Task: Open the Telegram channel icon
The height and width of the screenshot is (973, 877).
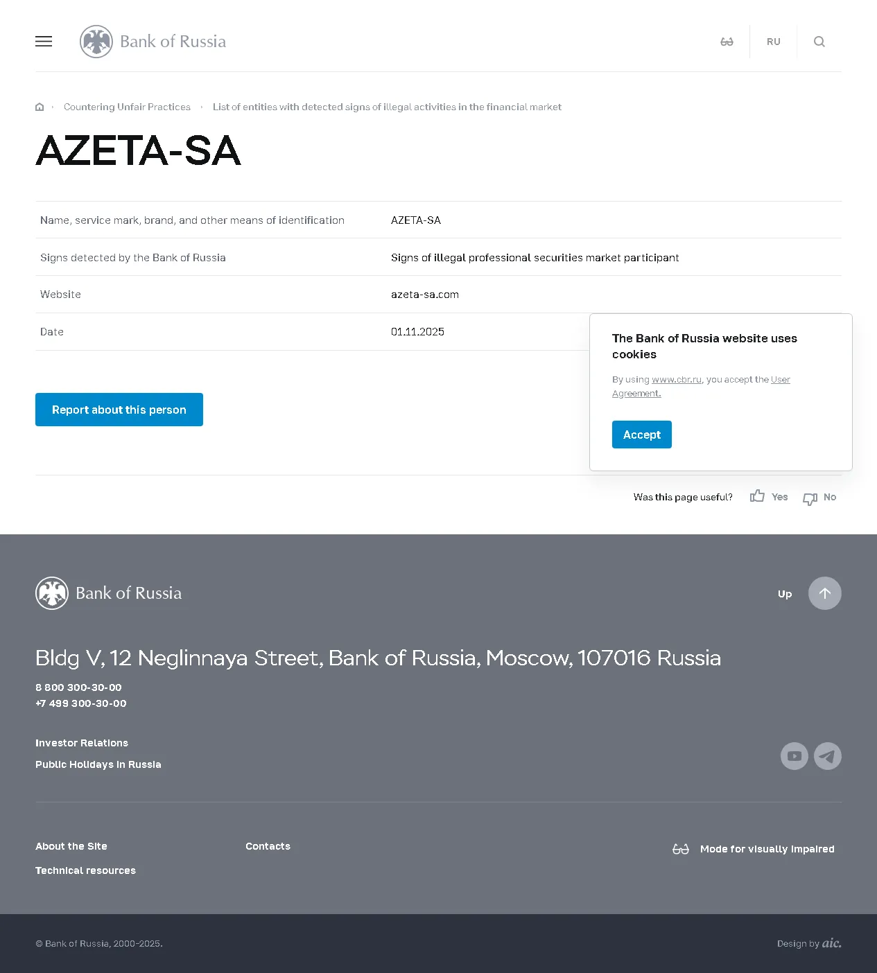Action: point(828,756)
